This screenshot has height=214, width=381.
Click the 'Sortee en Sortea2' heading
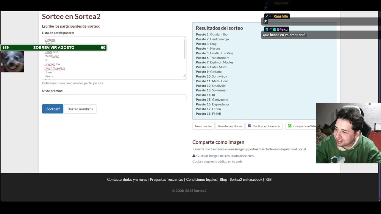click(x=71, y=16)
